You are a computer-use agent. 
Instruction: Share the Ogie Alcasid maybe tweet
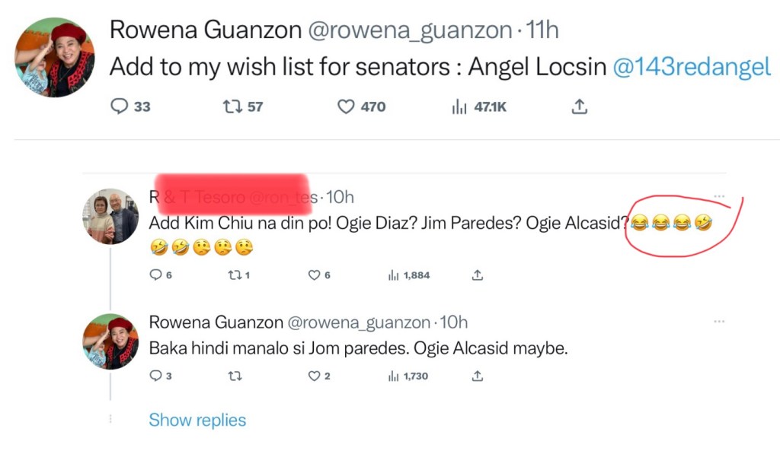[x=478, y=376]
